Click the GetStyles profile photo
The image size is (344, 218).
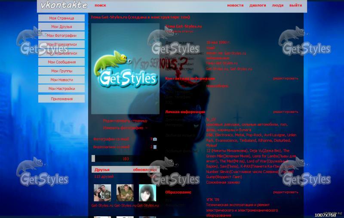[125, 69]
